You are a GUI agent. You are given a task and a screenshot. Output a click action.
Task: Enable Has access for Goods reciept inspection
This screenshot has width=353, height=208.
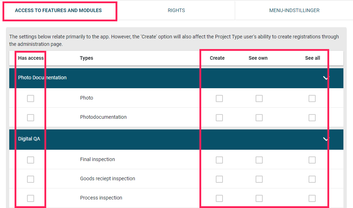[x=31, y=179]
